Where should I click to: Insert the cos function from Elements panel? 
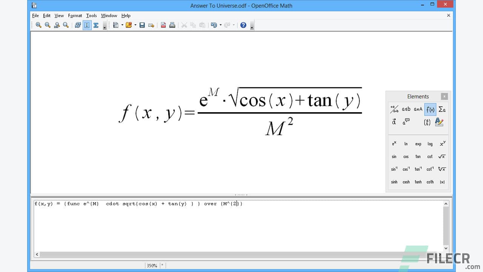[406, 156]
